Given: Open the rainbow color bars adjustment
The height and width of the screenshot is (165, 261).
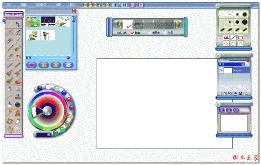Looking at the screenshot, I should click(124, 5).
